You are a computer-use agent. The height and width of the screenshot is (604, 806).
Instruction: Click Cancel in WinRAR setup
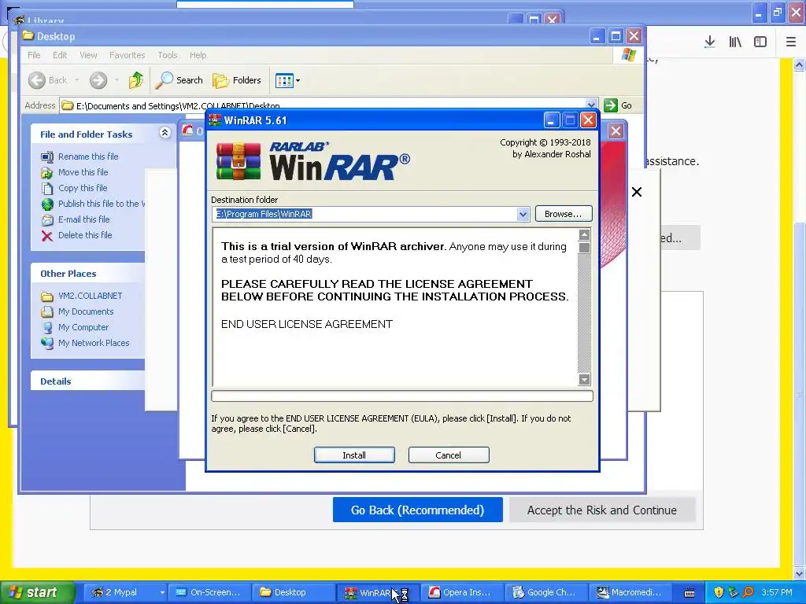(448, 455)
